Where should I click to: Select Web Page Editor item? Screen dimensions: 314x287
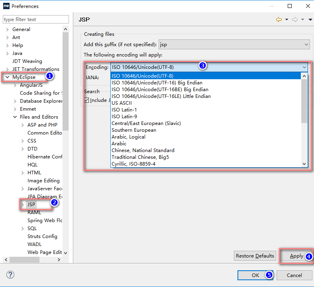[x=45, y=252]
